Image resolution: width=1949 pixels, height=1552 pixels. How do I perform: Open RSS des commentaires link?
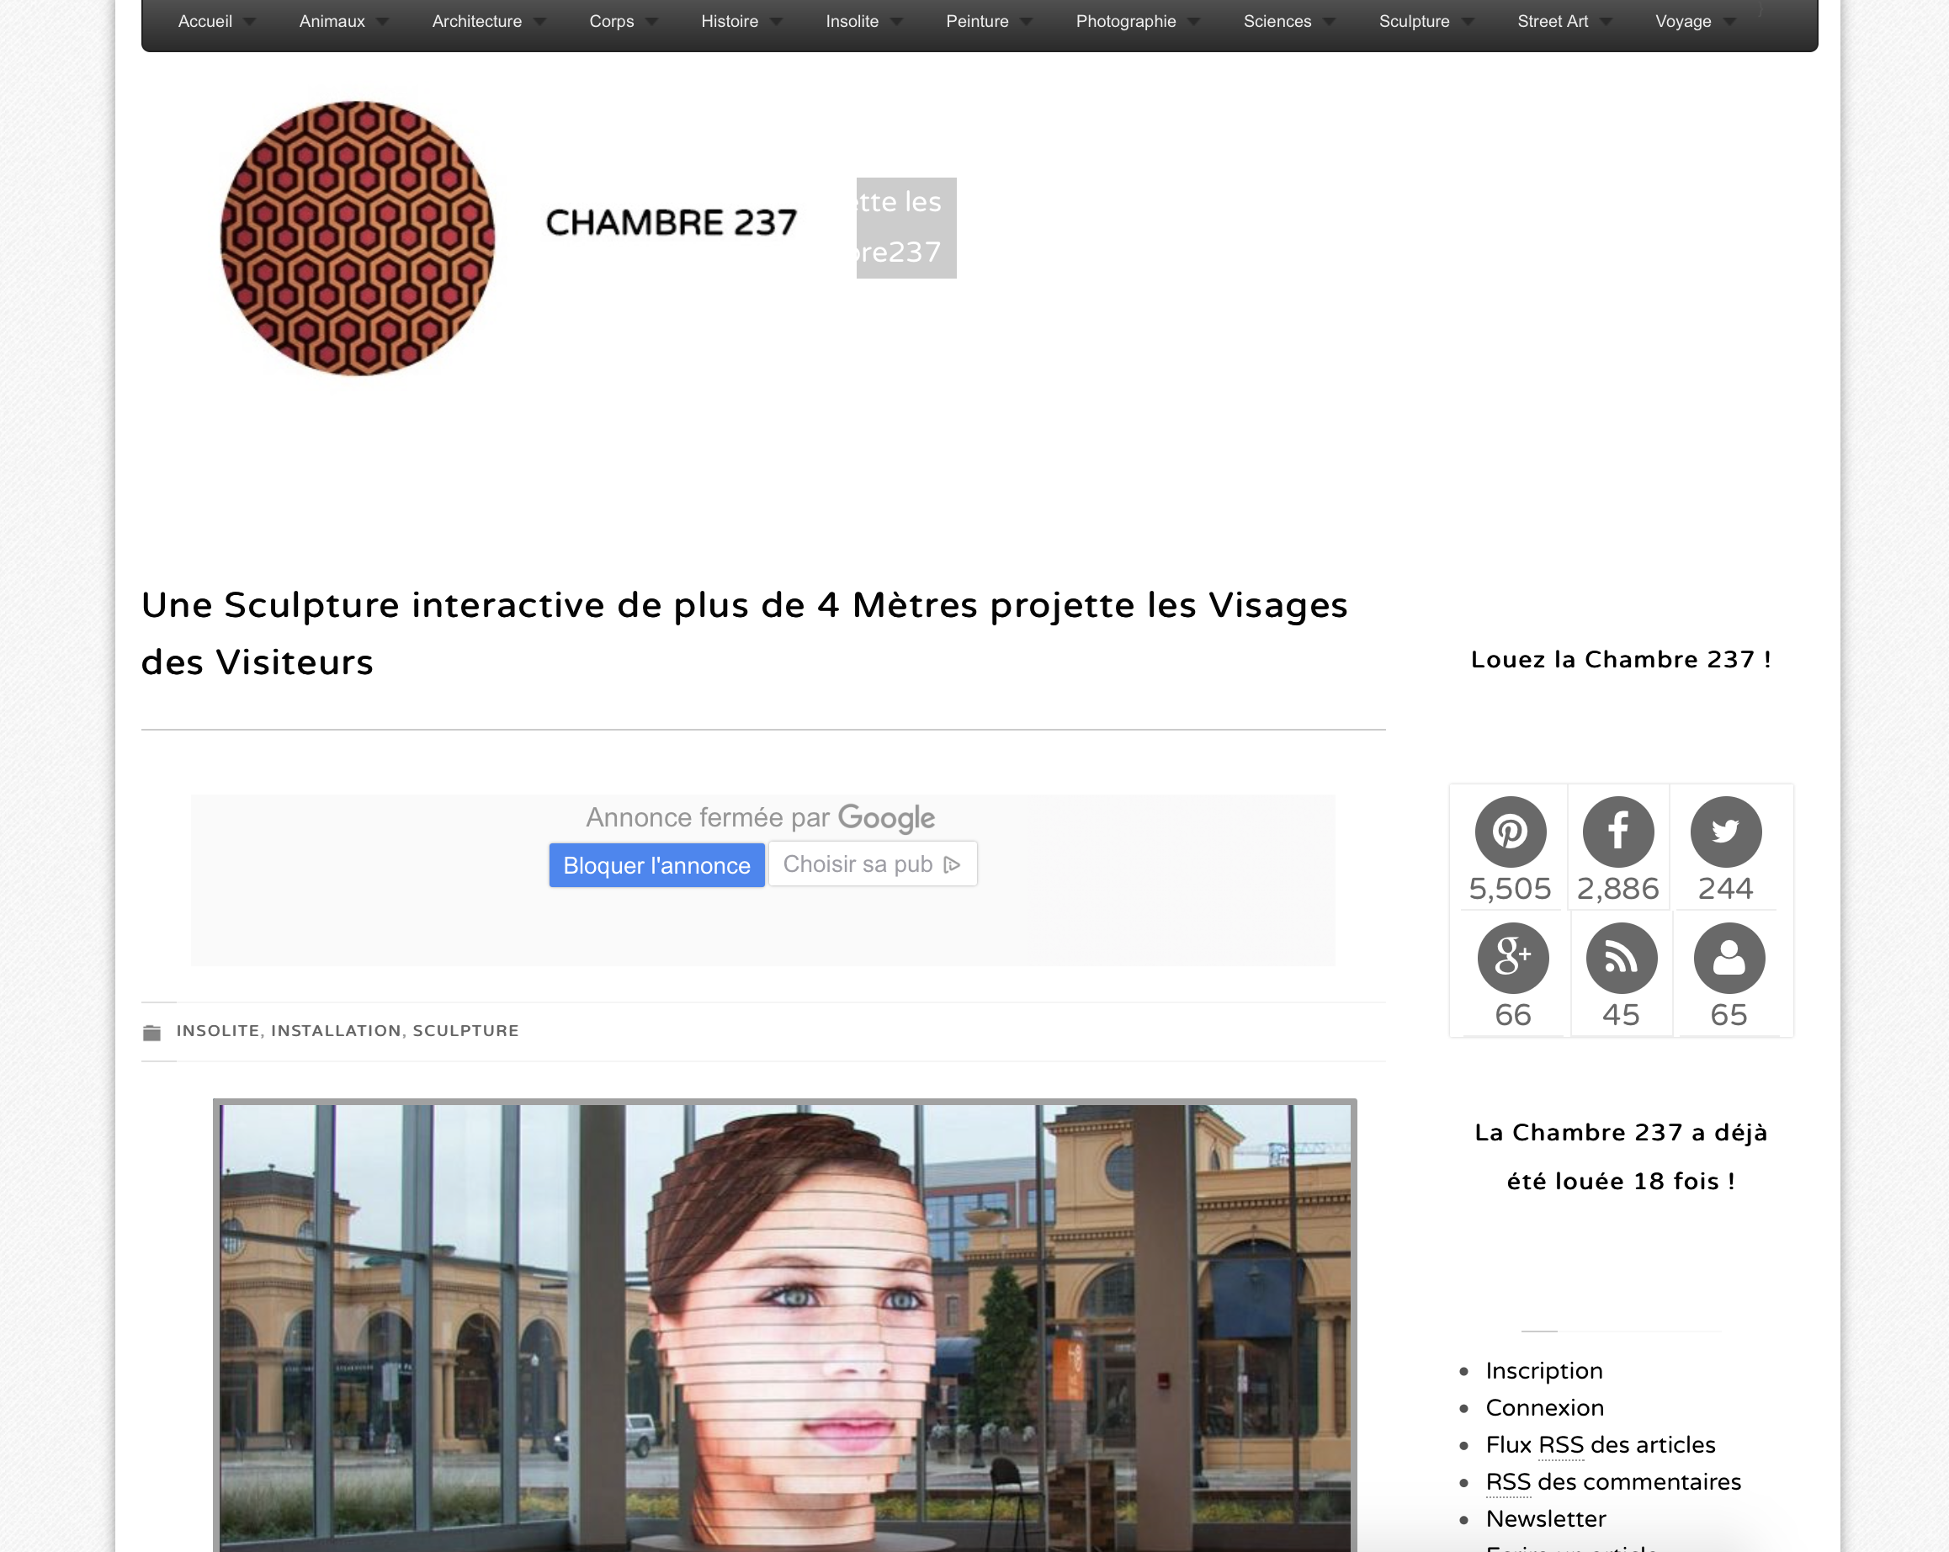pyautogui.click(x=1612, y=1481)
